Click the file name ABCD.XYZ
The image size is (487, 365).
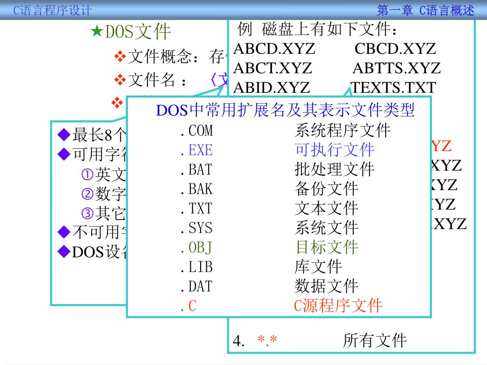point(274,49)
